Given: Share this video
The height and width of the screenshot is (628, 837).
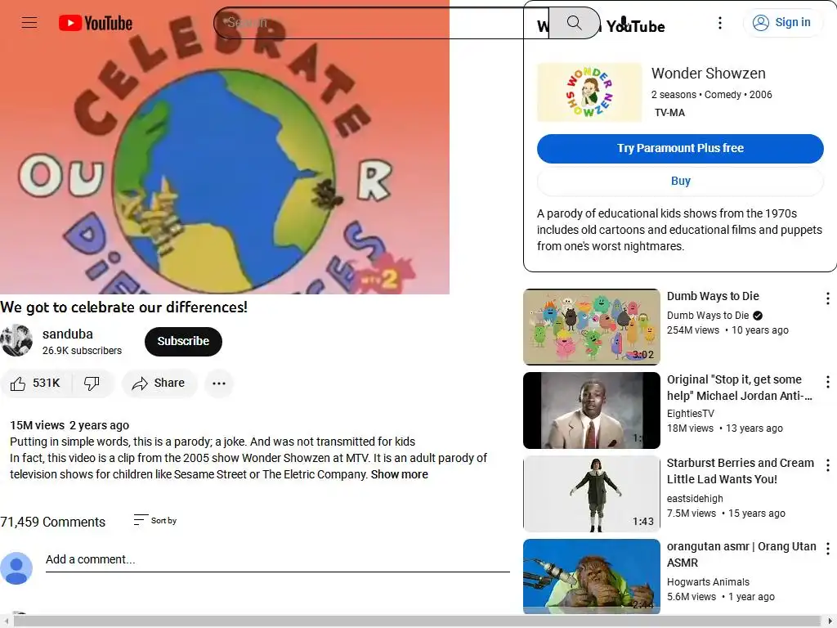Looking at the screenshot, I should click(x=159, y=384).
